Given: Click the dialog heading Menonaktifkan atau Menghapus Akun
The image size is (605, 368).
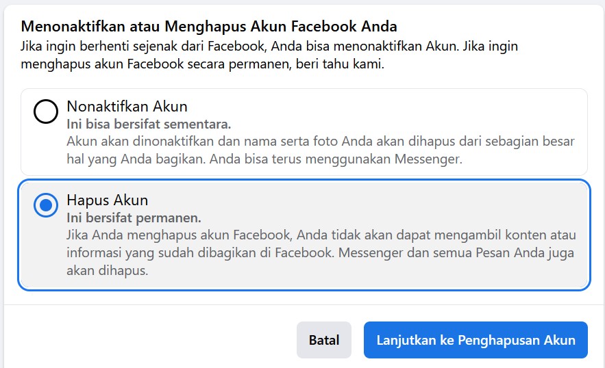Looking at the screenshot, I should pos(209,27).
